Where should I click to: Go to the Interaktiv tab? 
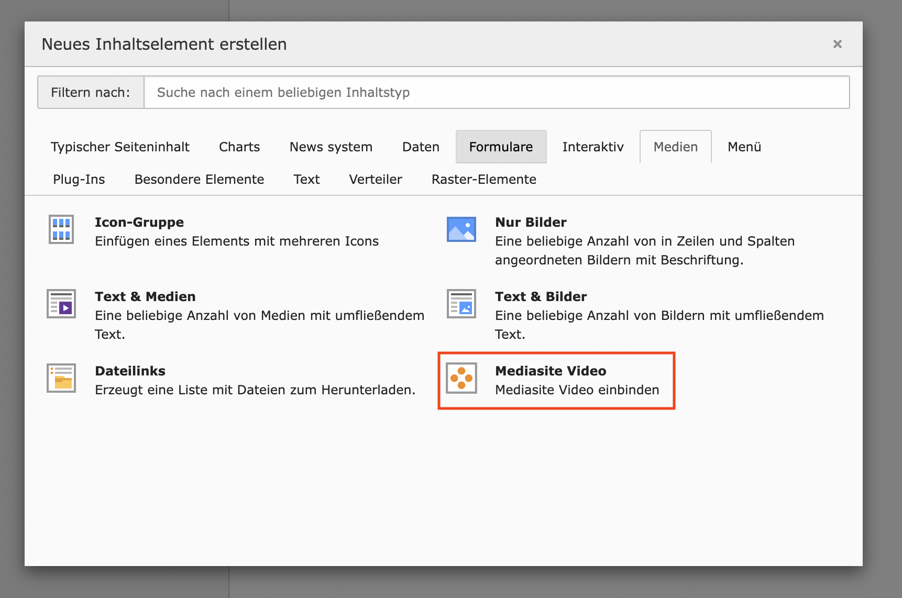pyautogui.click(x=593, y=147)
